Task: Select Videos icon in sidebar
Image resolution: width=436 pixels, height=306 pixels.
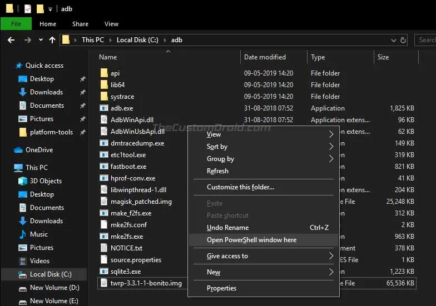Action: pyautogui.click(x=22, y=261)
